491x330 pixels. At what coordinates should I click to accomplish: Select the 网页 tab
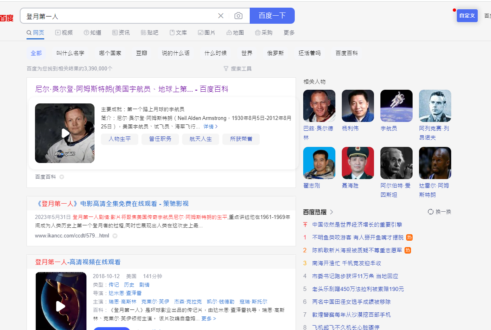point(35,33)
